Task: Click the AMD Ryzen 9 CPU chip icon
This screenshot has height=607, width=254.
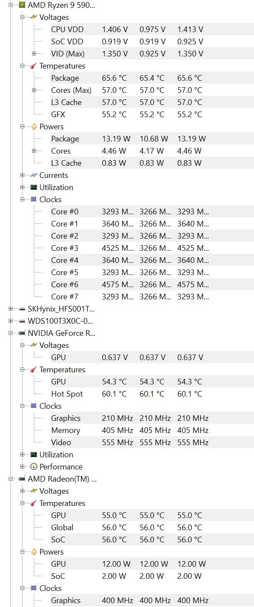Action: tap(22, 5)
